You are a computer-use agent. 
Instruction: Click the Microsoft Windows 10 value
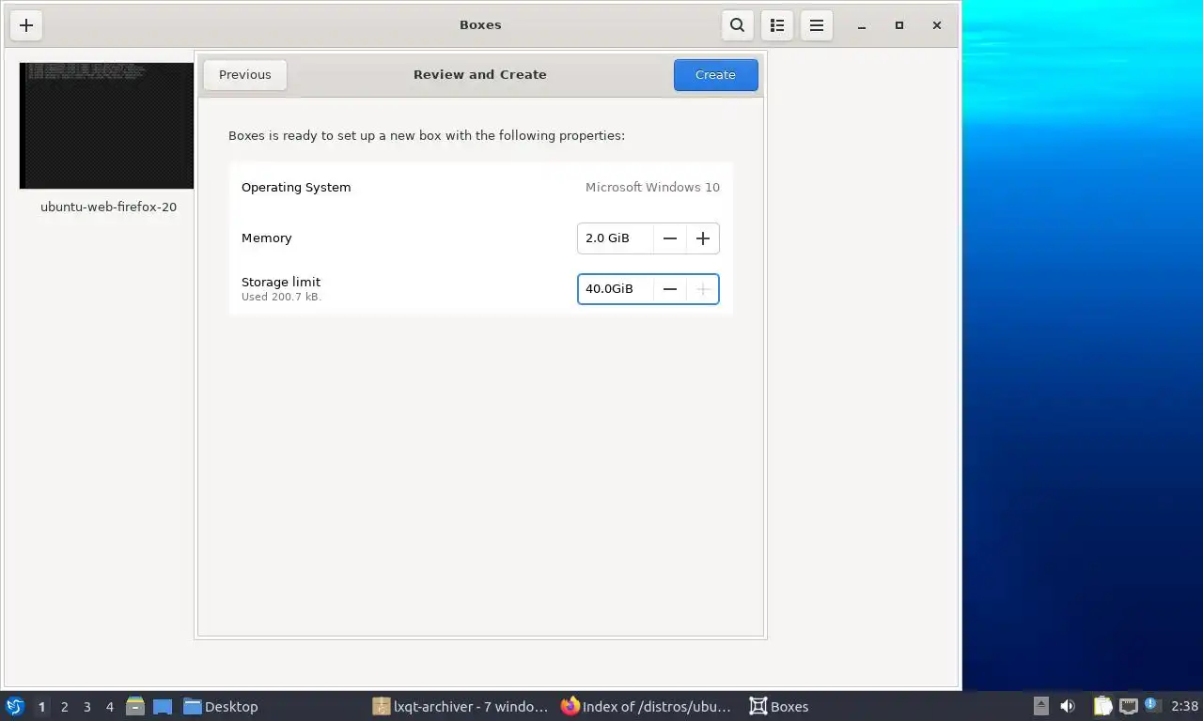pos(652,187)
